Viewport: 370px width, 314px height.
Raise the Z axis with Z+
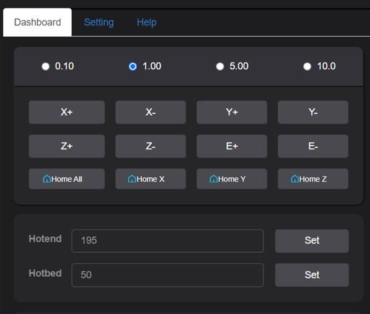(67, 146)
